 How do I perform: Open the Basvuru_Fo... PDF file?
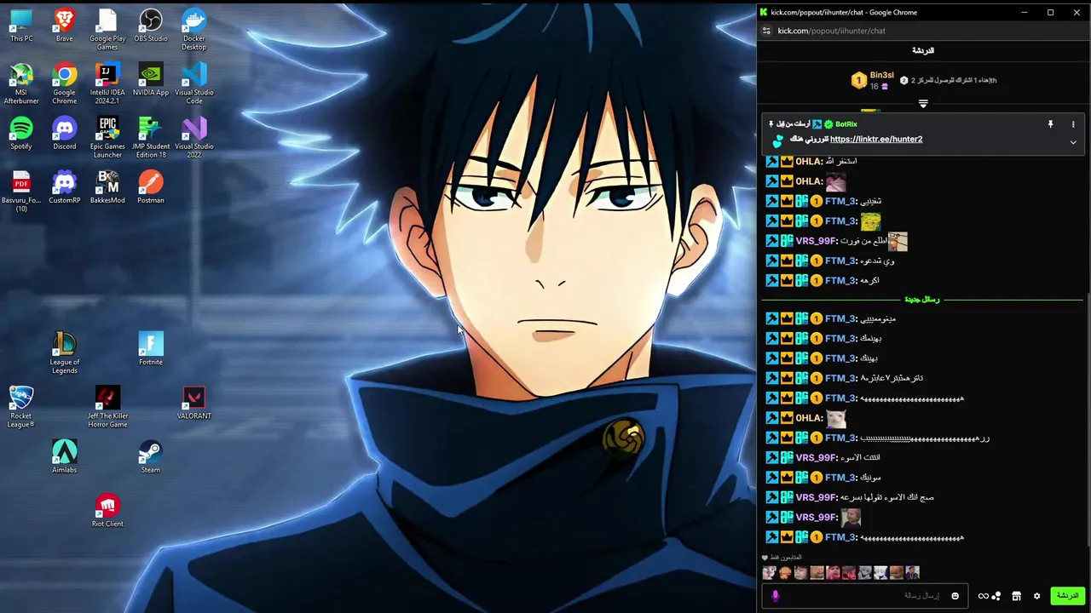coord(21,191)
